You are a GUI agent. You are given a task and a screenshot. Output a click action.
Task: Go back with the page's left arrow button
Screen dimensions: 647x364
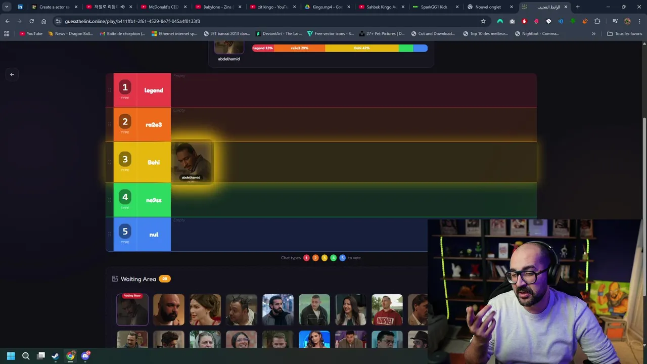click(x=12, y=74)
